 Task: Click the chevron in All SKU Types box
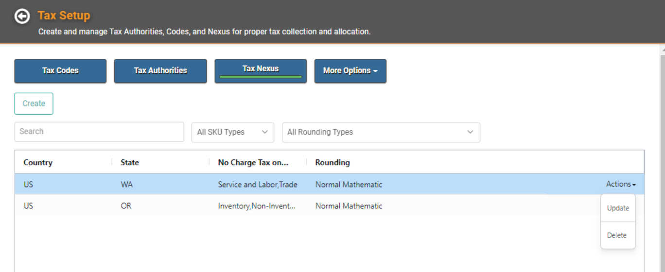265,132
